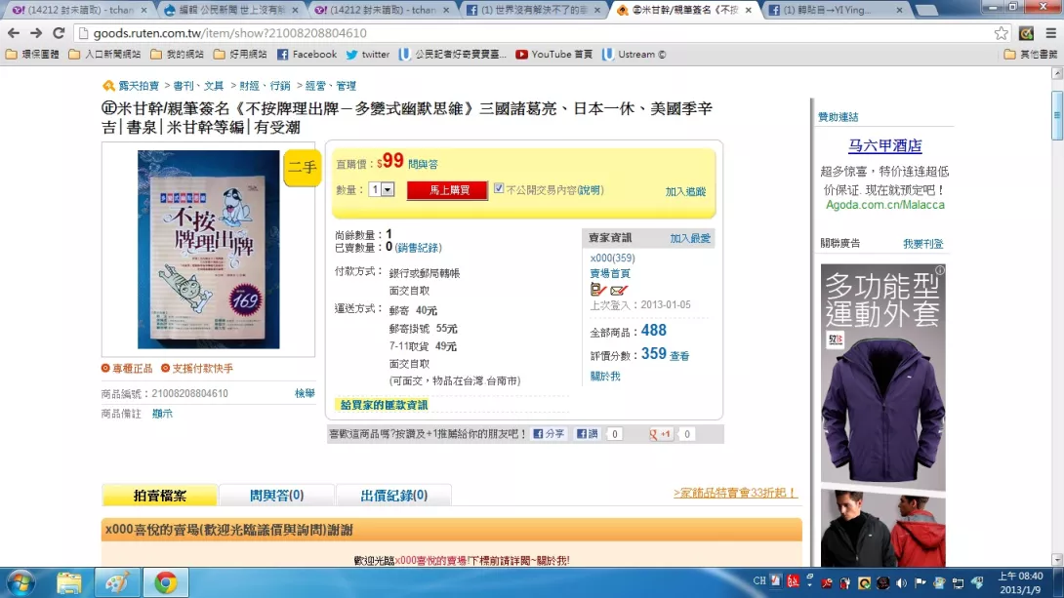Click 顯示 next to 商品備註
1064x598 pixels.
[162, 414]
